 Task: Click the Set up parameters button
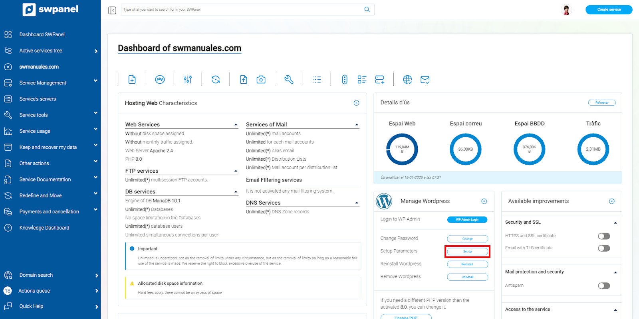coord(467,252)
